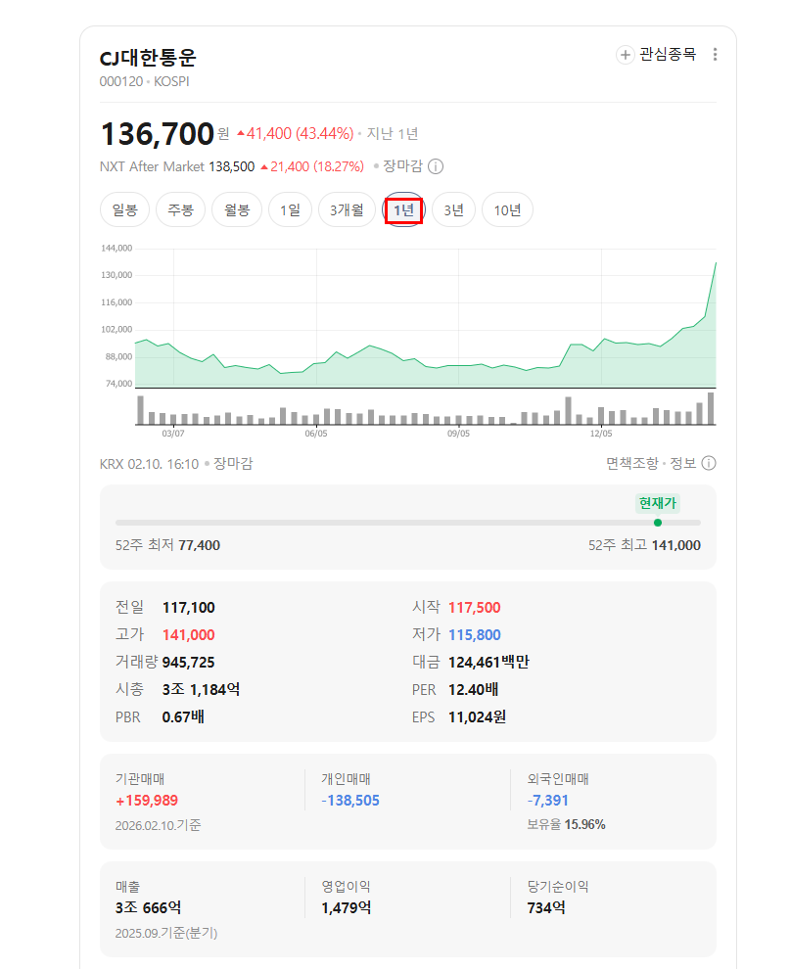Click the 대금 value 124,461백만

488,663
